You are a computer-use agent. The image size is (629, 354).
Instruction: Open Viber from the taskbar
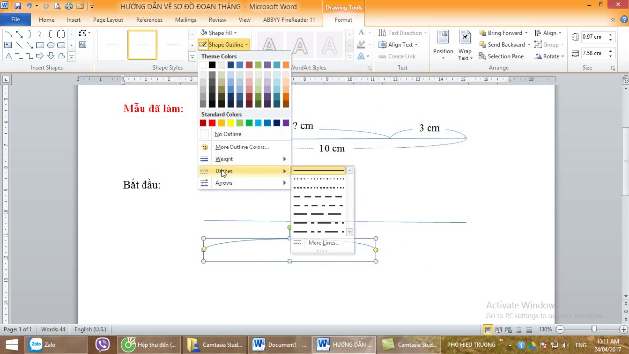(x=102, y=345)
